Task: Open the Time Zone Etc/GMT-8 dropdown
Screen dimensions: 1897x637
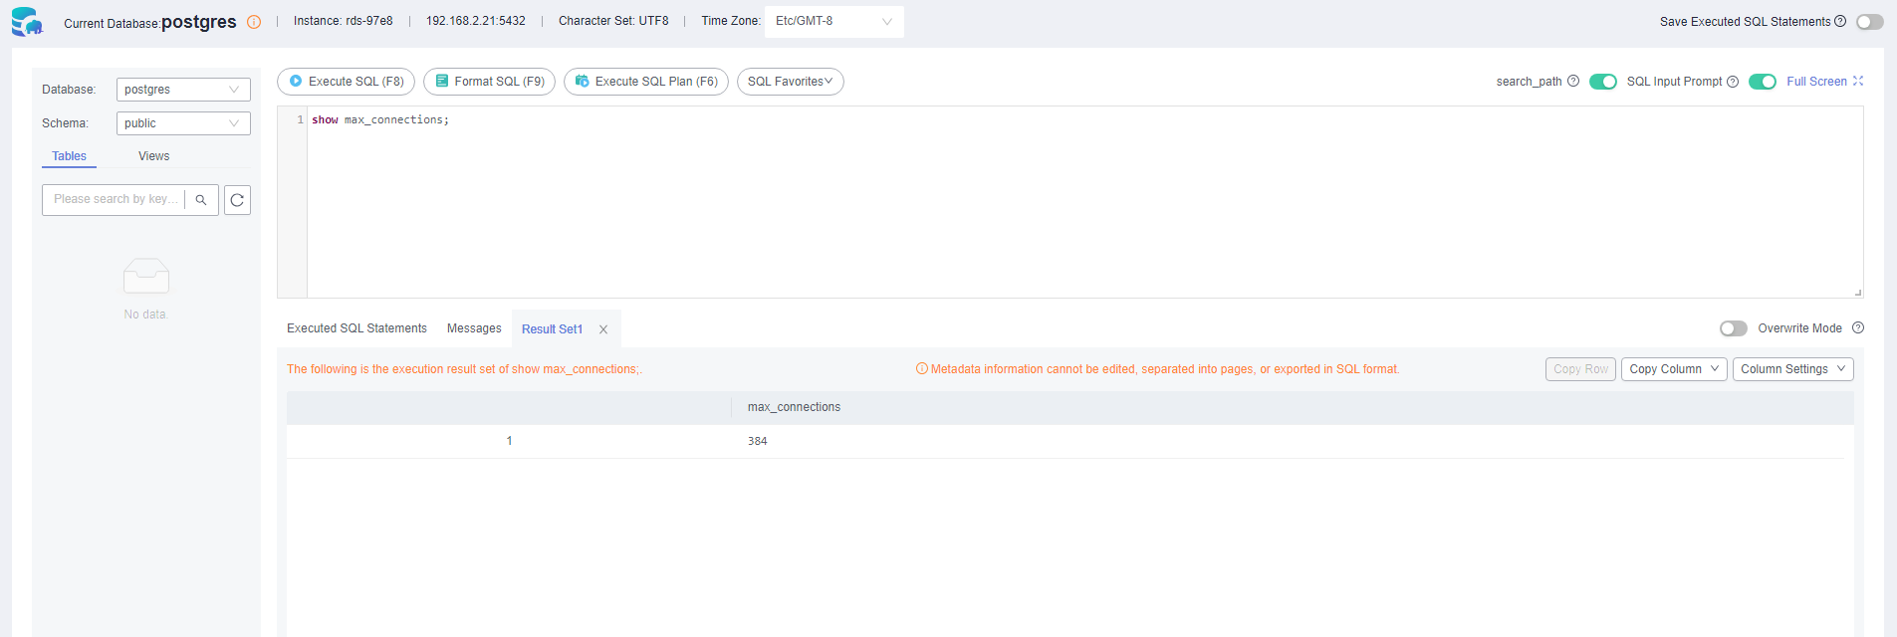Action: pos(834,21)
